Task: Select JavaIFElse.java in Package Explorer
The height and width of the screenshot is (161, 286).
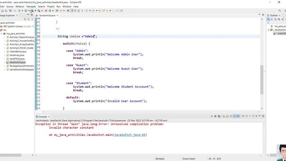Action: coord(17,59)
